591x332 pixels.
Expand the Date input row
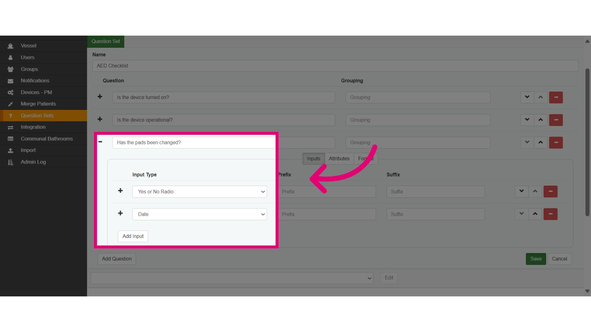[x=120, y=213]
